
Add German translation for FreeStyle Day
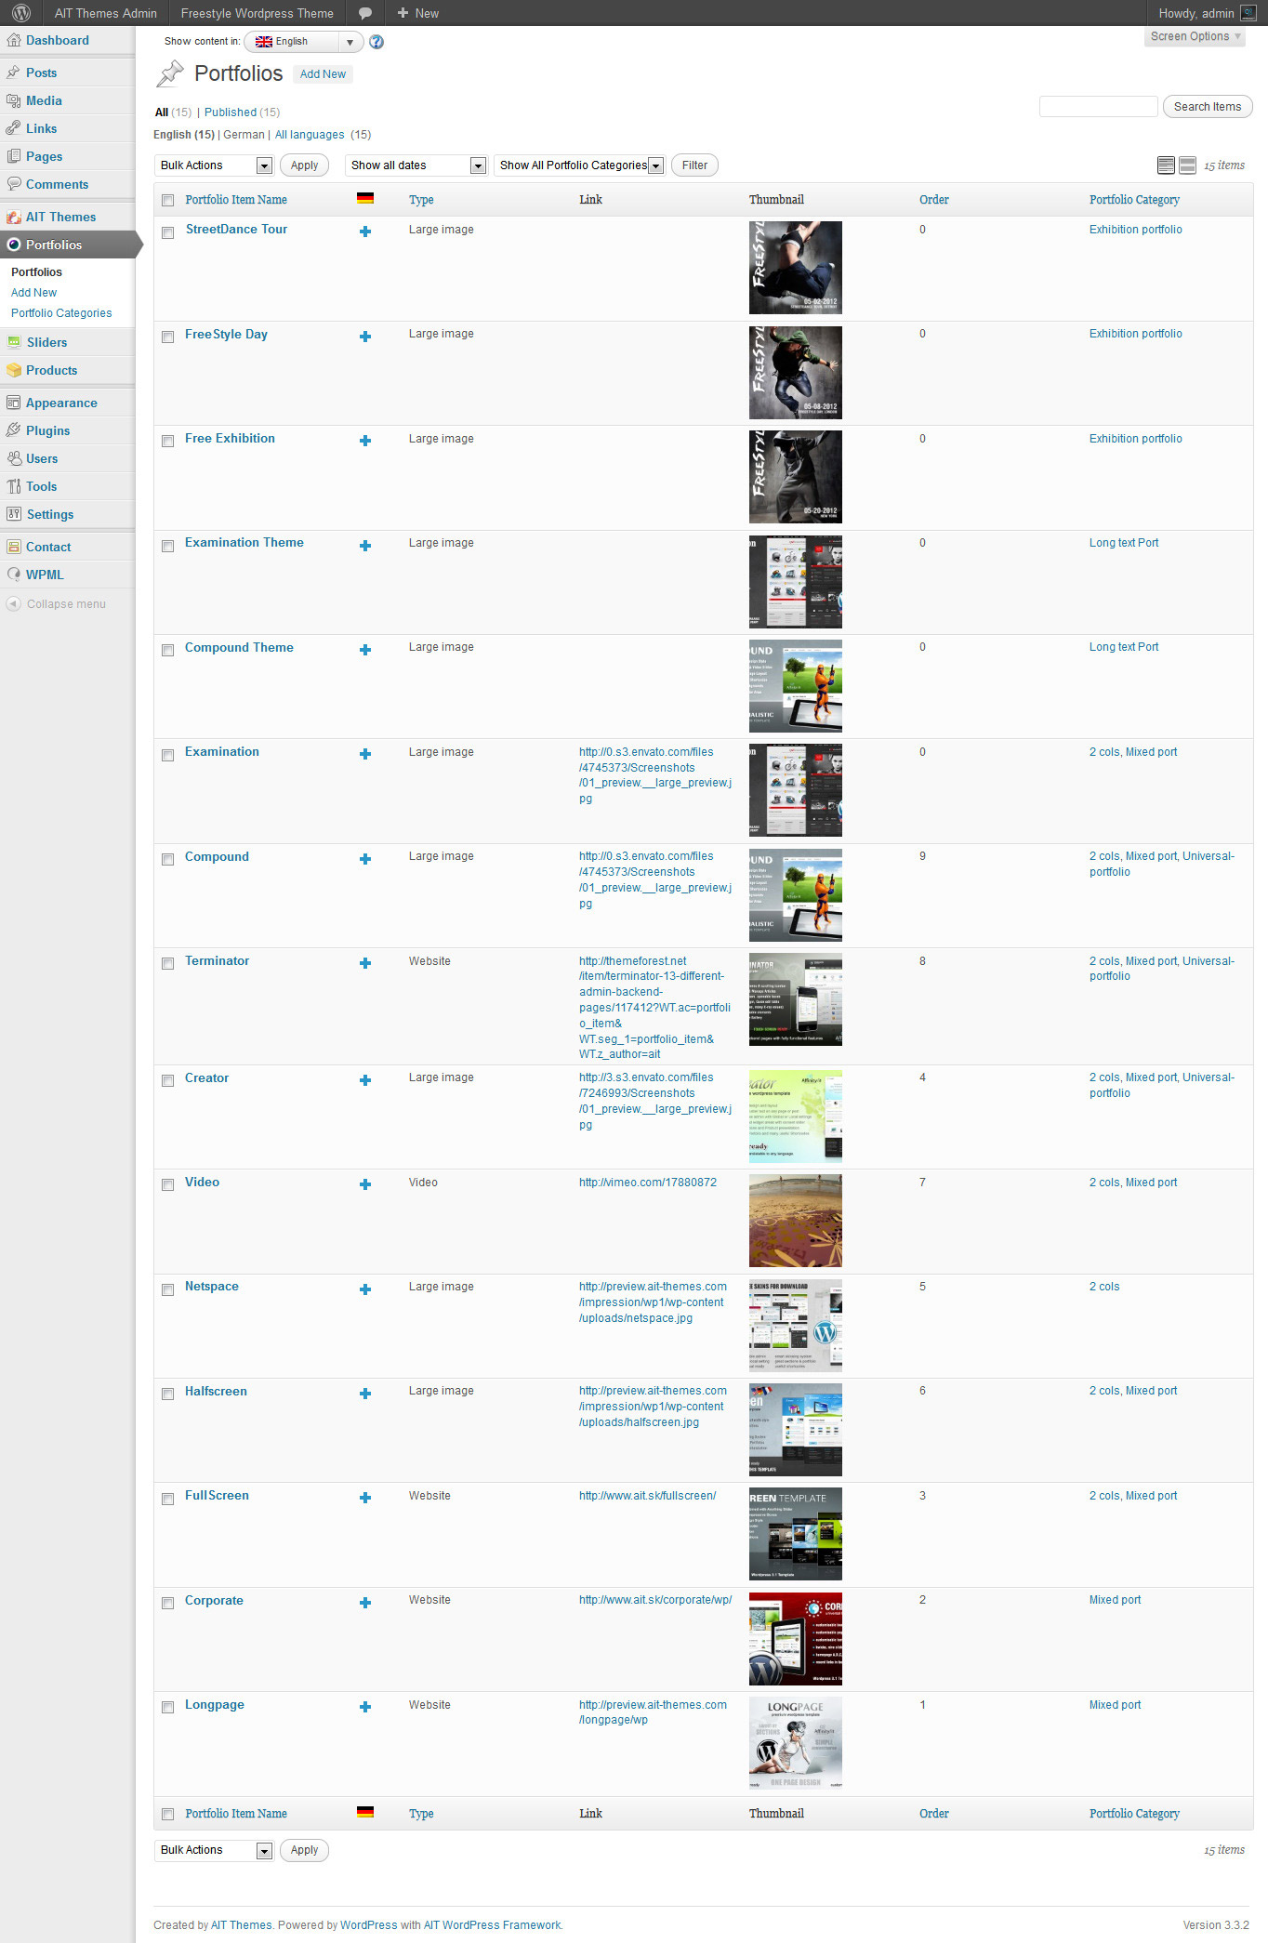[365, 337]
